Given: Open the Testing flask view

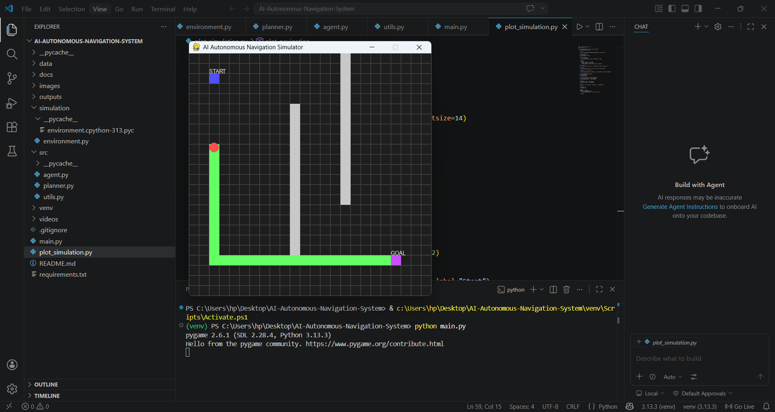Looking at the screenshot, I should 12,151.
